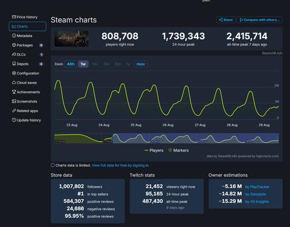Image resolution: width=290 pixels, height=227 pixels.
Task: Click the 1,739,343 24-hour peak figure
Action: tap(184, 36)
